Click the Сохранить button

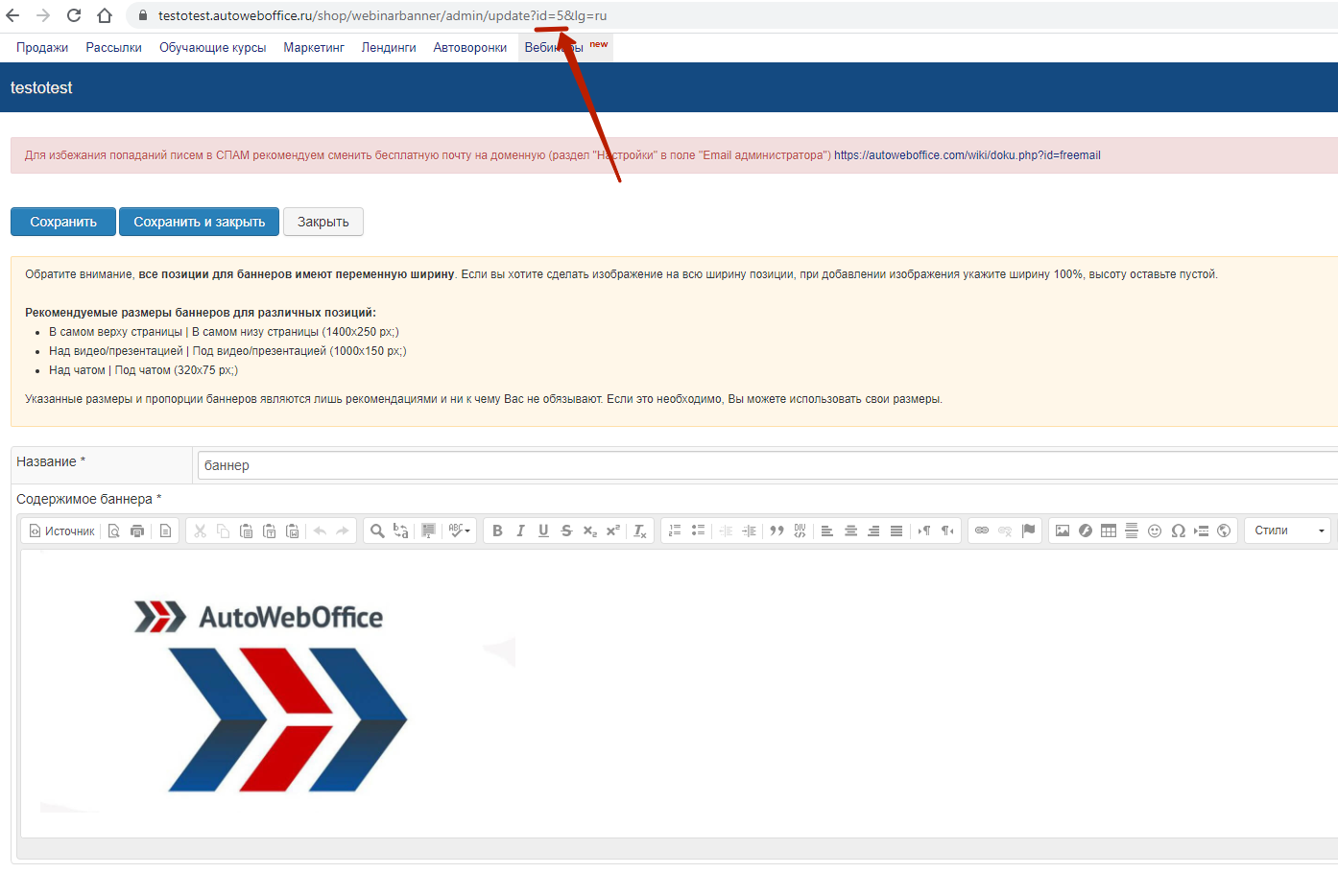pyautogui.click(x=63, y=222)
